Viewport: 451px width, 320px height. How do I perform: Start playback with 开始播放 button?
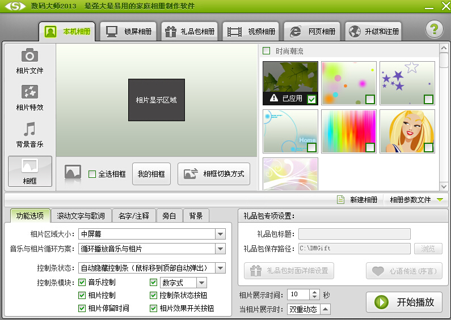click(x=404, y=302)
